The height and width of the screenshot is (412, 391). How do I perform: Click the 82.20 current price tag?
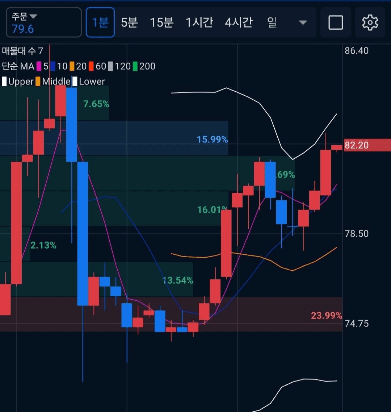(x=366, y=145)
